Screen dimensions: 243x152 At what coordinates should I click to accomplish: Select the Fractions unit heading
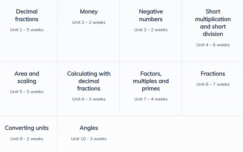pyautogui.click(x=213, y=74)
